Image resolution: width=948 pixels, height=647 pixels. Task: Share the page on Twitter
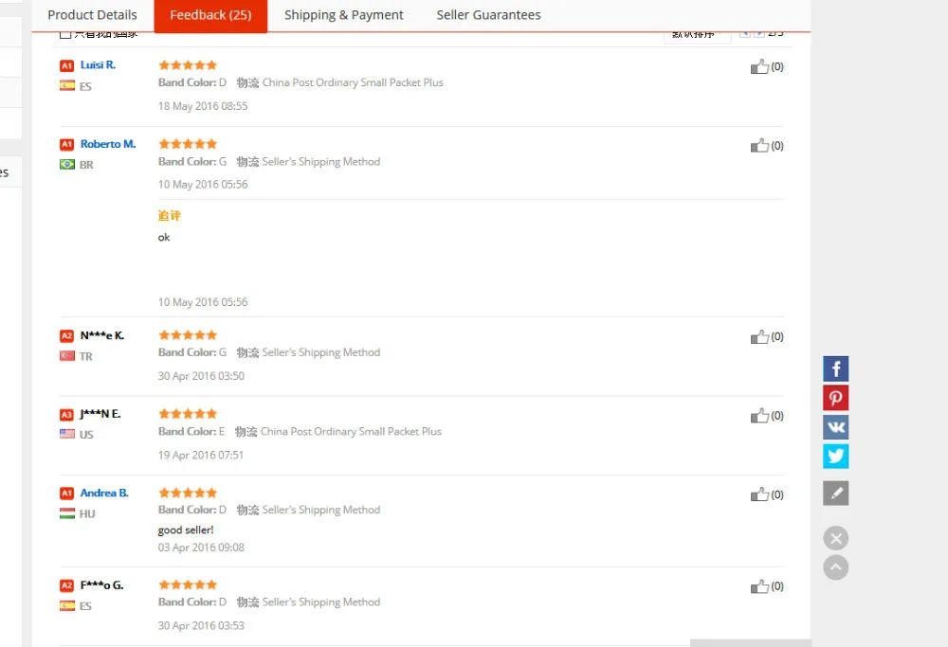[835, 456]
